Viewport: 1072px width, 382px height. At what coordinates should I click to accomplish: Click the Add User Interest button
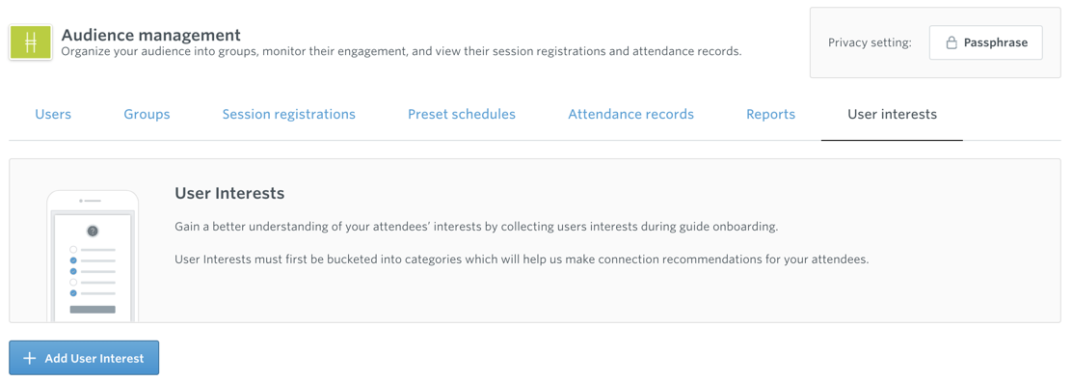[x=84, y=358]
